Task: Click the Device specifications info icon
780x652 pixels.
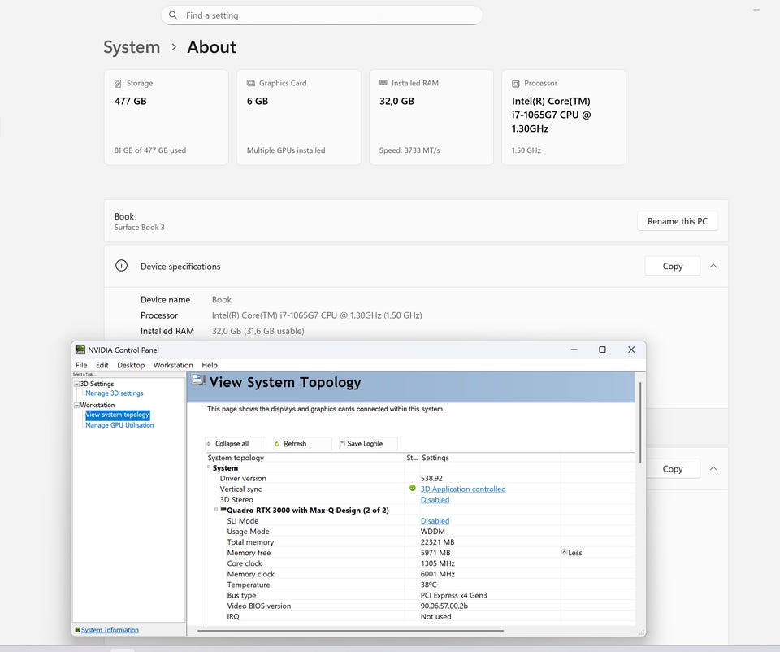Action: tap(121, 266)
